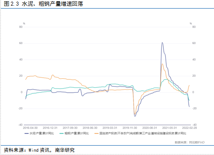The image size is (214, 155).
Task: Click the left axis value 80
Action: [x=21, y=27]
